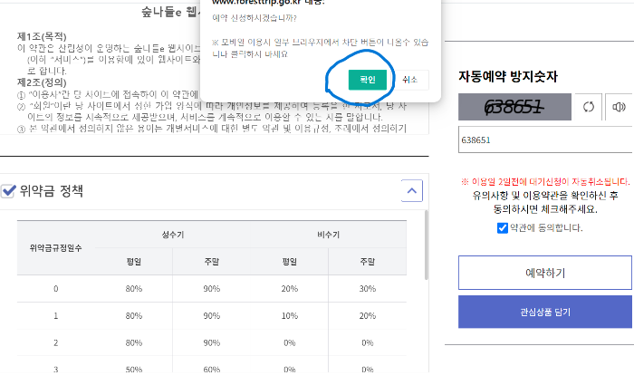Click the red 대기신청이 자동취소됩니다 notice

[545, 181]
